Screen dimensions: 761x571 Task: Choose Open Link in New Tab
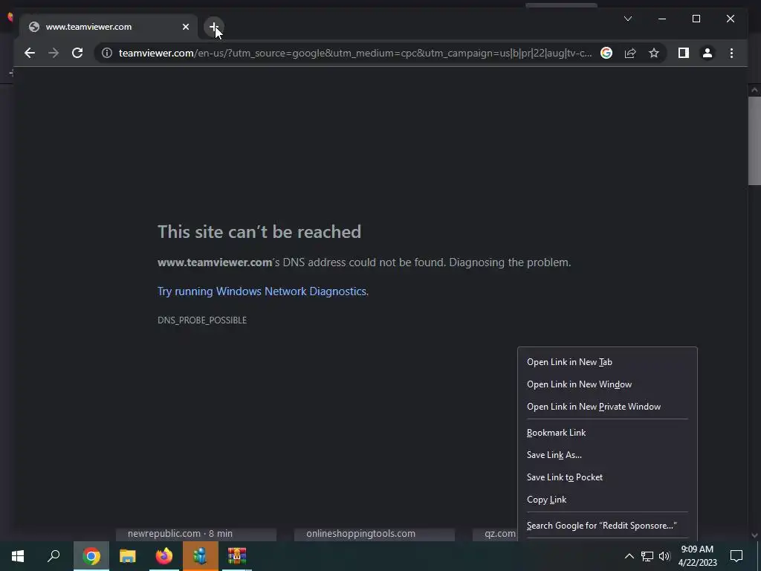[607, 362]
